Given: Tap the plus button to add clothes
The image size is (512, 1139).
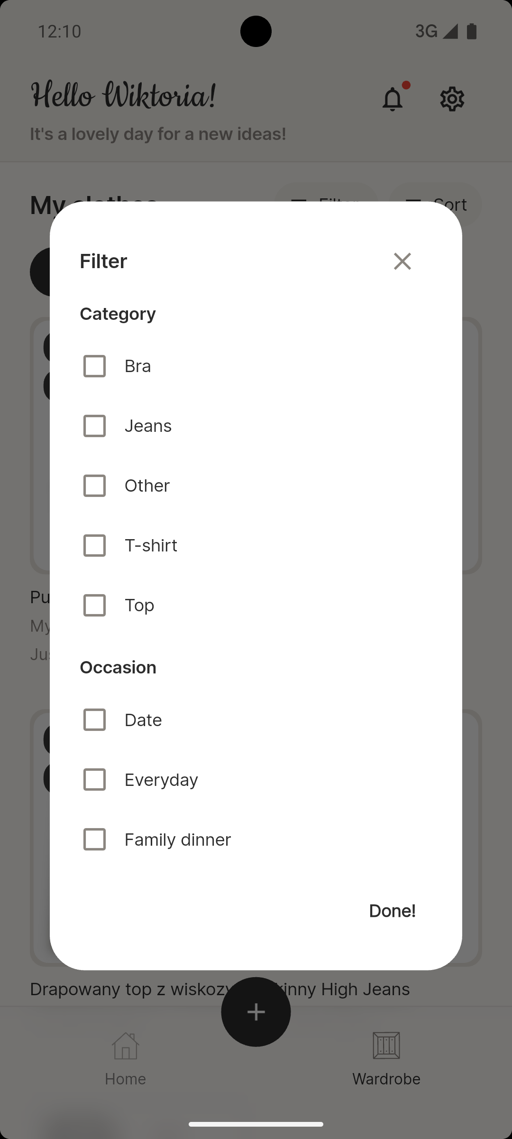Looking at the screenshot, I should pyautogui.click(x=256, y=1012).
